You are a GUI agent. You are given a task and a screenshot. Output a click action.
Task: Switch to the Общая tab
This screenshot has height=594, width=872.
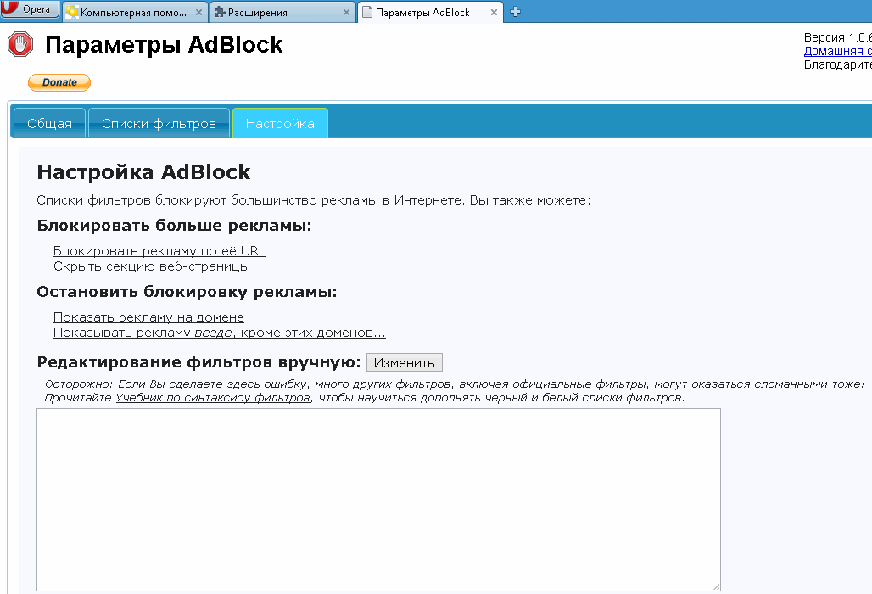[x=49, y=124]
